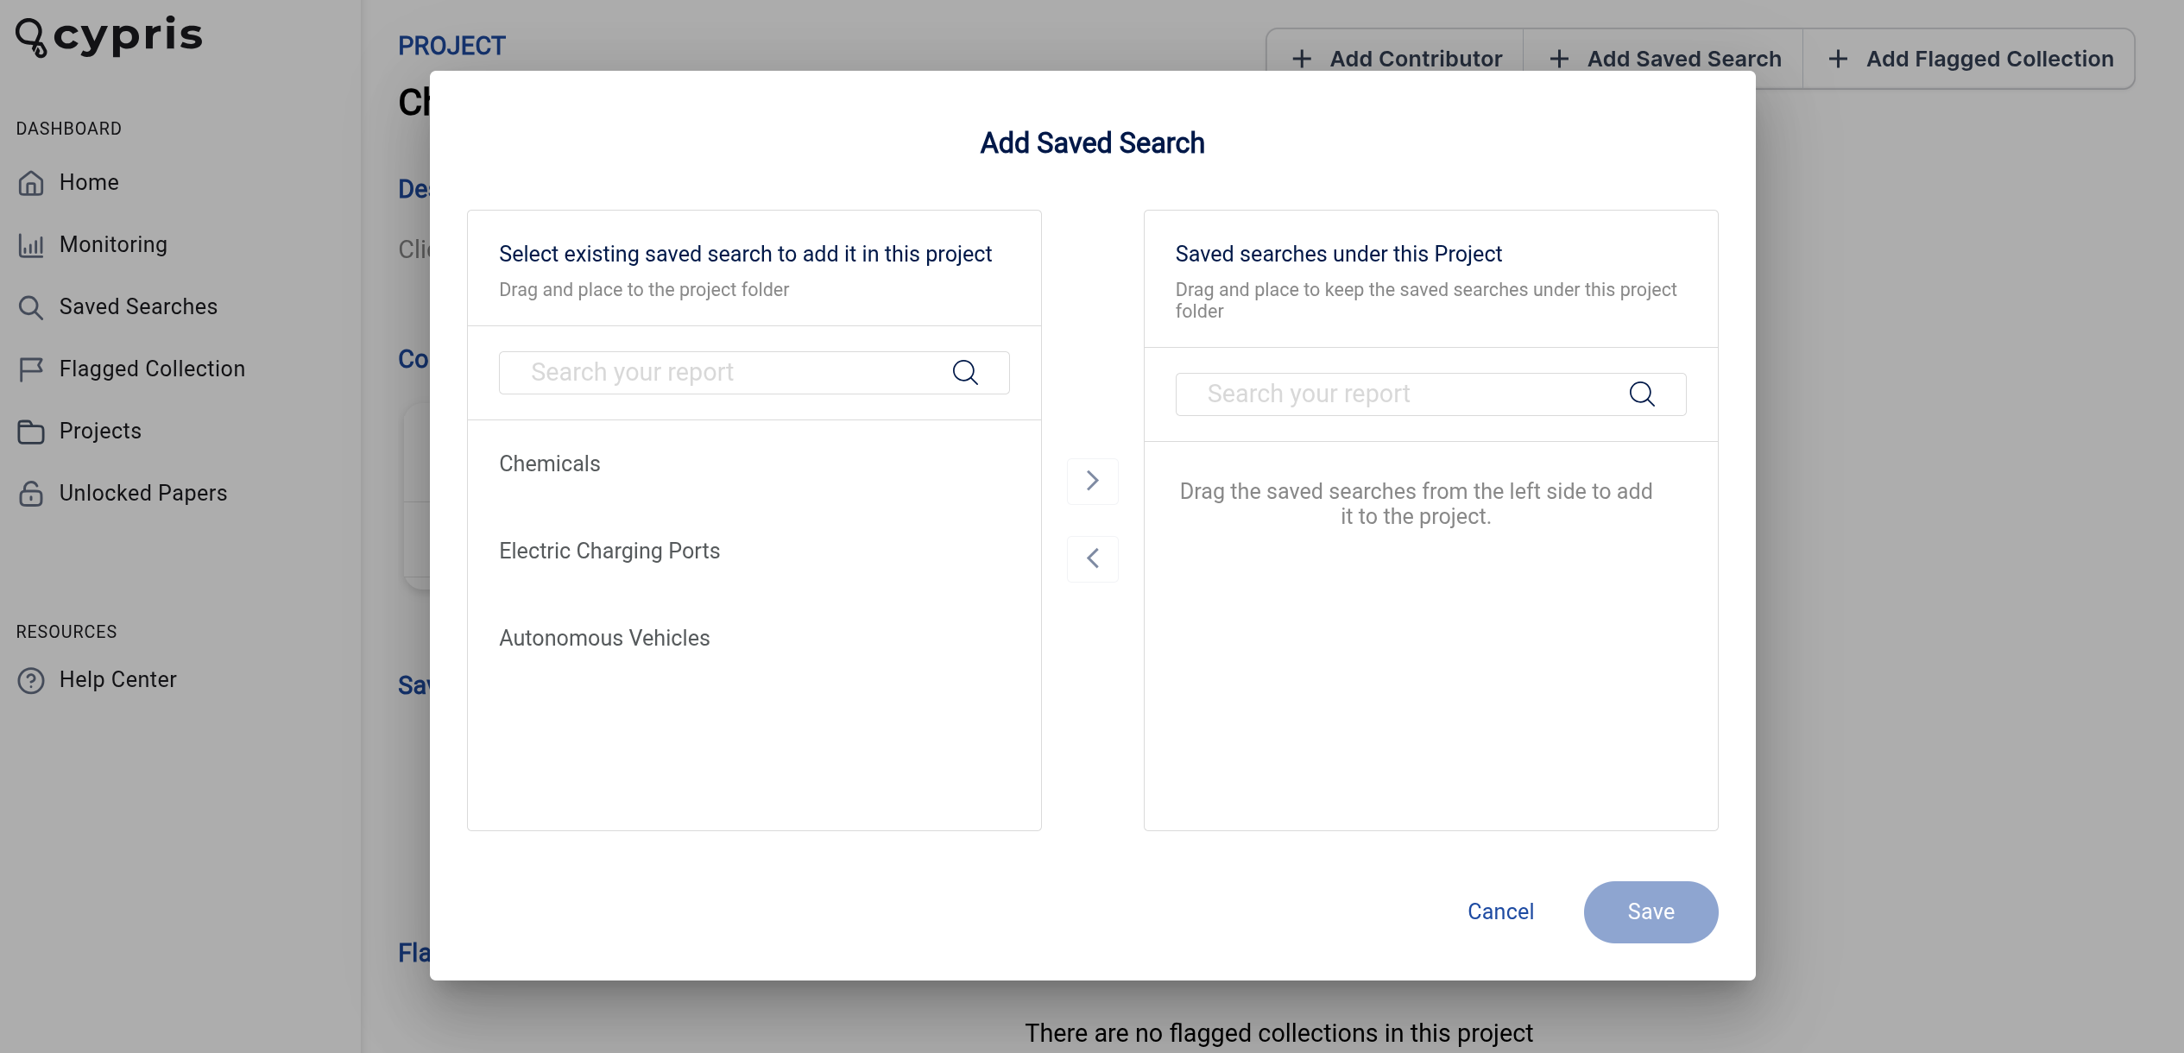This screenshot has height=1053, width=2184.
Task: Select the Chemicals saved search
Action: 550,463
